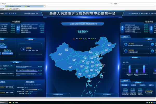Open the new tab button in browser

coord(44,6)
